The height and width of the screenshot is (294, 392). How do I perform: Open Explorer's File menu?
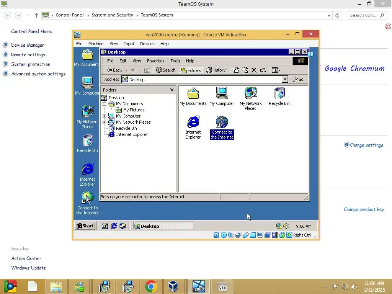click(110, 61)
